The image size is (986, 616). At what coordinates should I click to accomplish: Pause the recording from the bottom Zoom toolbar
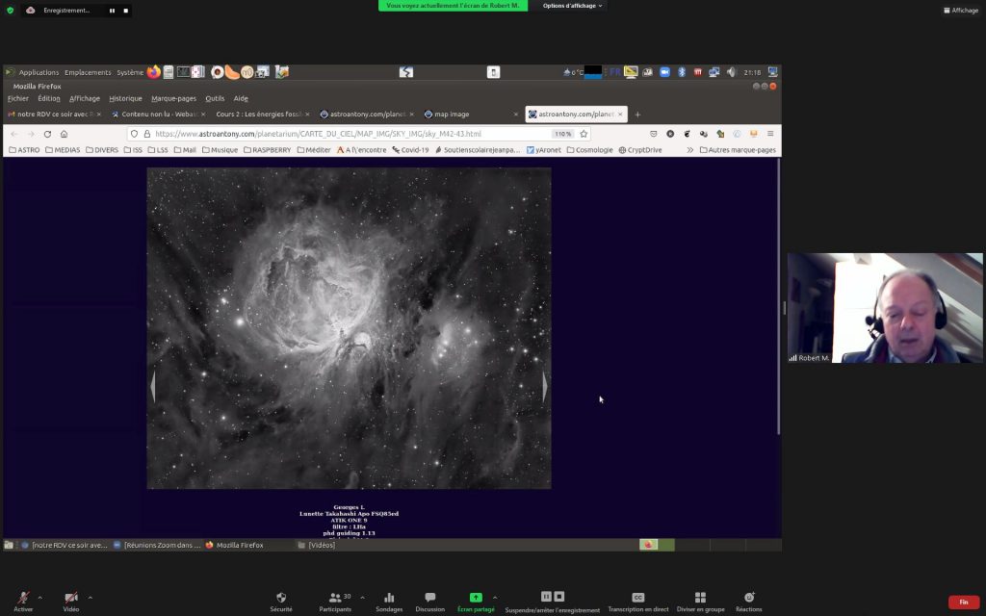pos(546,597)
